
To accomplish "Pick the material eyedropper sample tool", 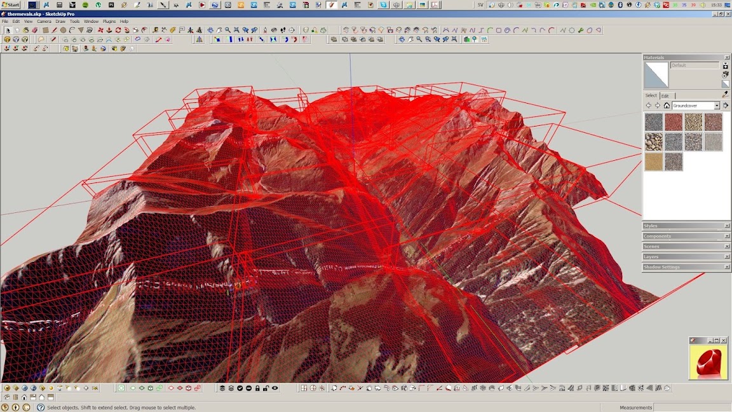I will (x=725, y=94).
